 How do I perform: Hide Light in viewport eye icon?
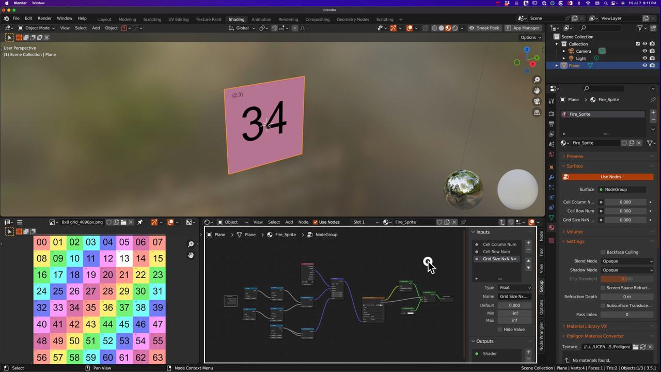coord(644,58)
